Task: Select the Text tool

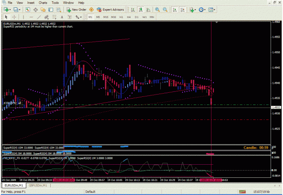Action: 62,17
